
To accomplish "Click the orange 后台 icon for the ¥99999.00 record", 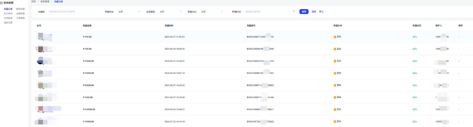I will coord(335,85).
